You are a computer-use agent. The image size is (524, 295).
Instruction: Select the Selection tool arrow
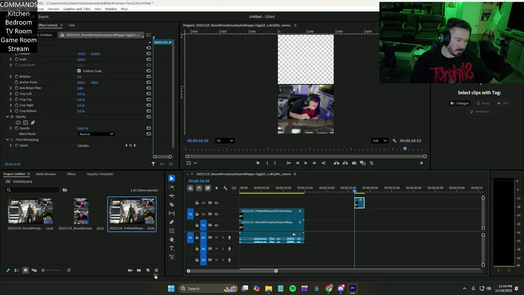pyautogui.click(x=172, y=178)
